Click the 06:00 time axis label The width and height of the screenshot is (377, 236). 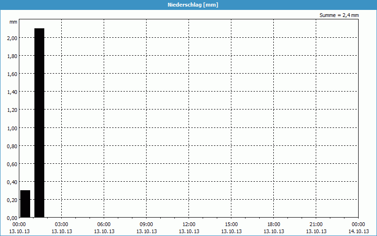pos(104,225)
